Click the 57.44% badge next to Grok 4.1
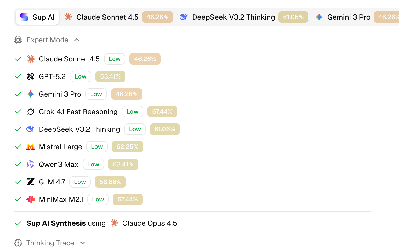 (x=162, y=112)
